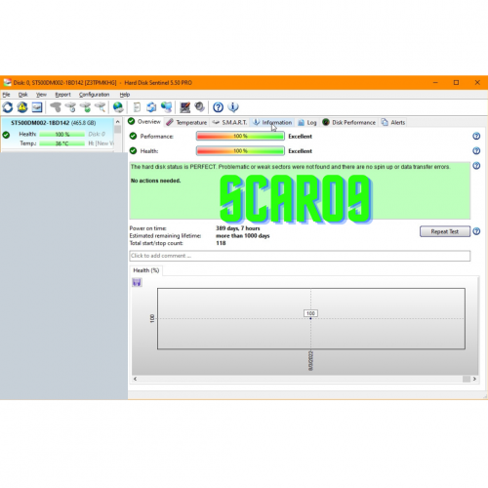Click the help icon next to Repeat Test
This screenshot has height=488, width=488.
click(476, 231)
